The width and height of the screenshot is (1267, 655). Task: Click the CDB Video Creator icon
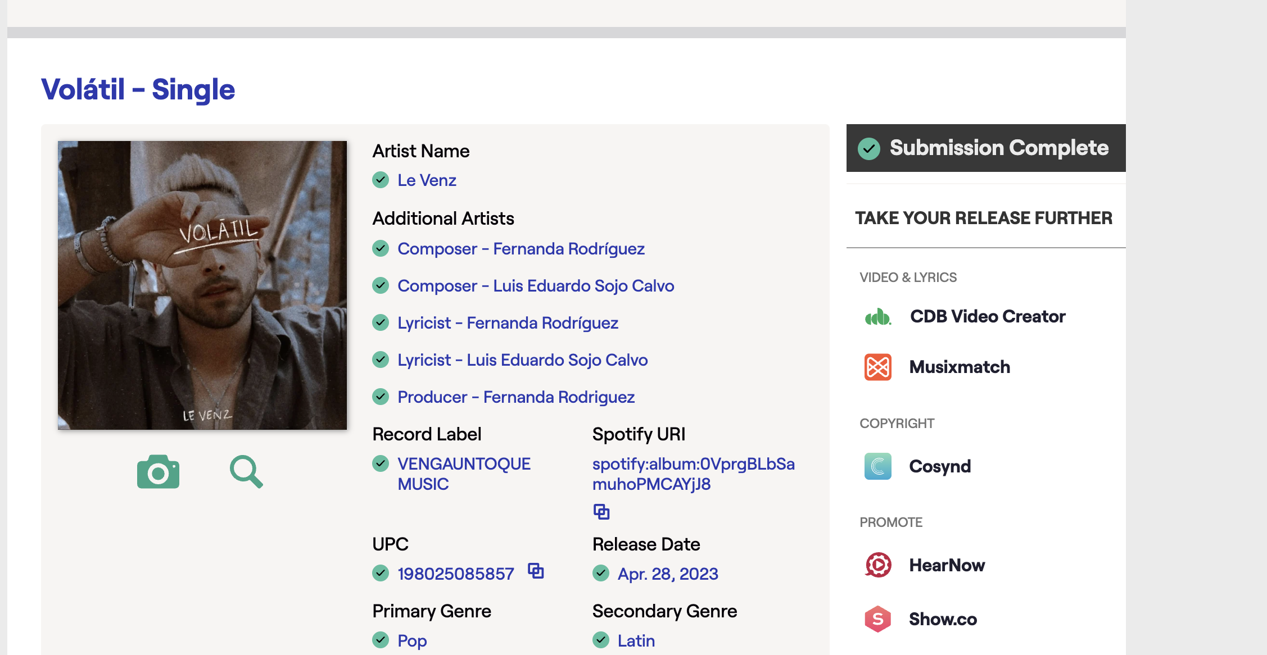pyautogui.click(x=878, y=317)
